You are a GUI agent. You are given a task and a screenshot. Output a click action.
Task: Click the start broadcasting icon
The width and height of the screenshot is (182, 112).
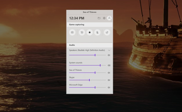click(x=107, y=32)
